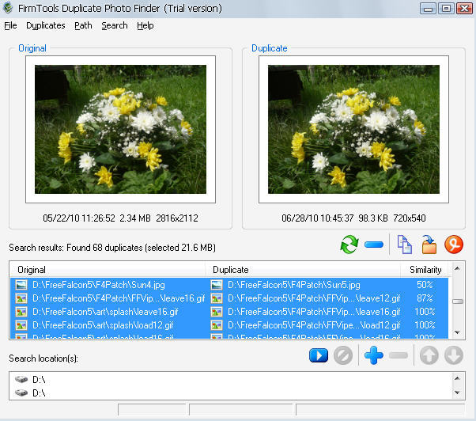
Task: Select art\splash\leave16.gif original entry
Action: point(105,312)
